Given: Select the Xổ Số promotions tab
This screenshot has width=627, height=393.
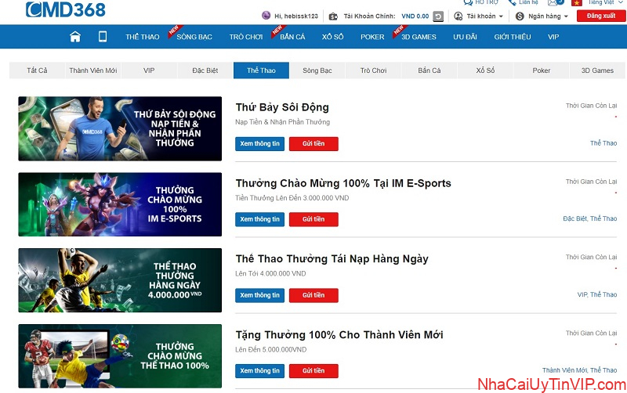Looking at the screenshot, I should (485, 70).
